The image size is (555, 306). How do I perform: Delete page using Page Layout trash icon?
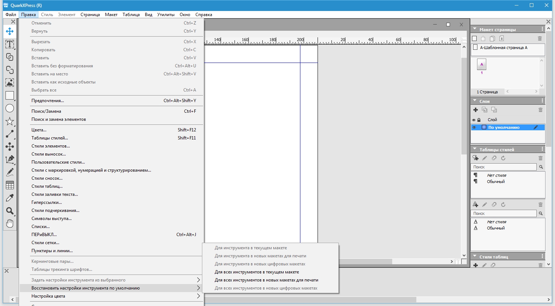coord(540,38)
